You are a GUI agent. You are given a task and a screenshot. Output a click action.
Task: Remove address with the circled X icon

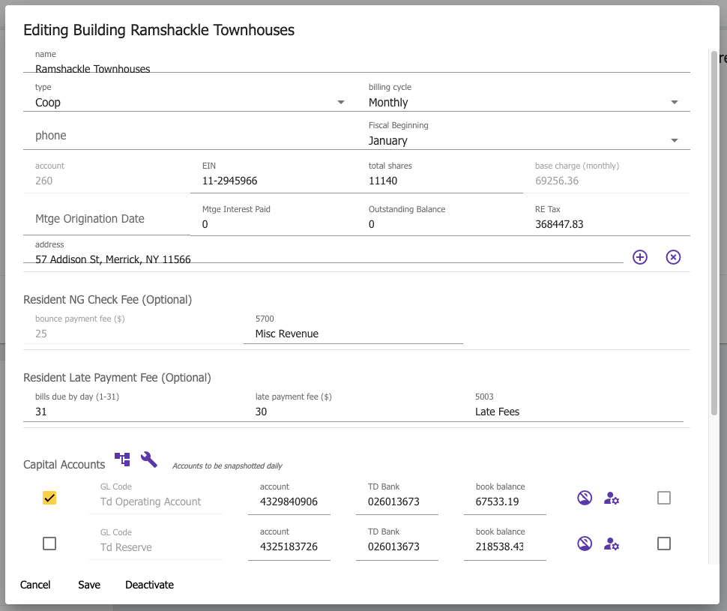673,257
